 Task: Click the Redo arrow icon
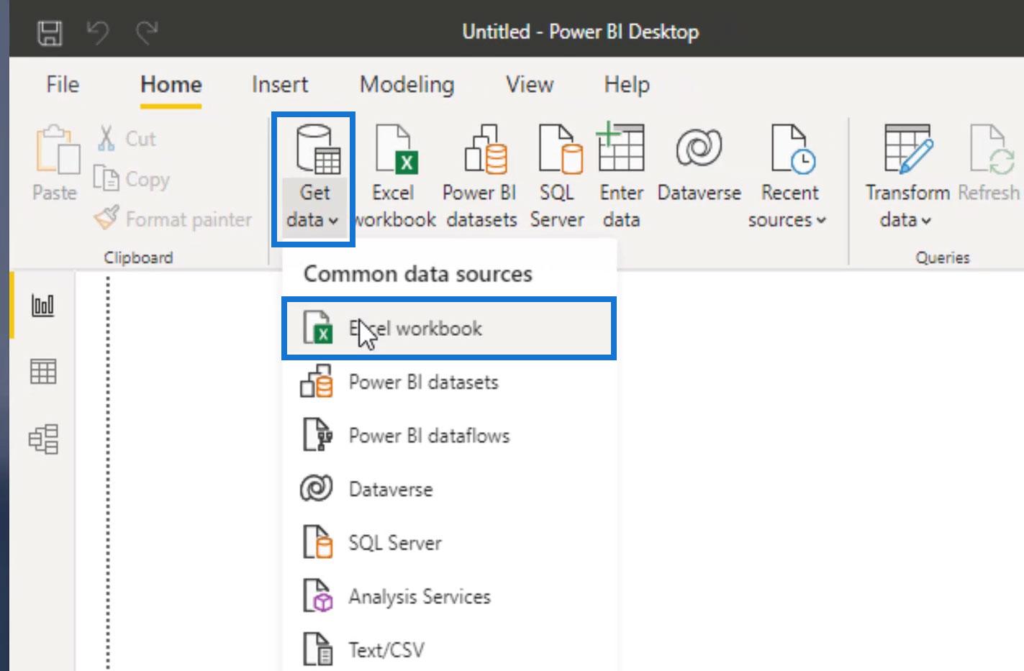147,32
